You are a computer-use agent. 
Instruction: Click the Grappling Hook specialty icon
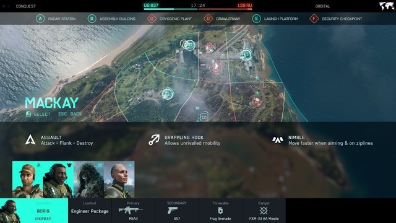pos(154,140)
